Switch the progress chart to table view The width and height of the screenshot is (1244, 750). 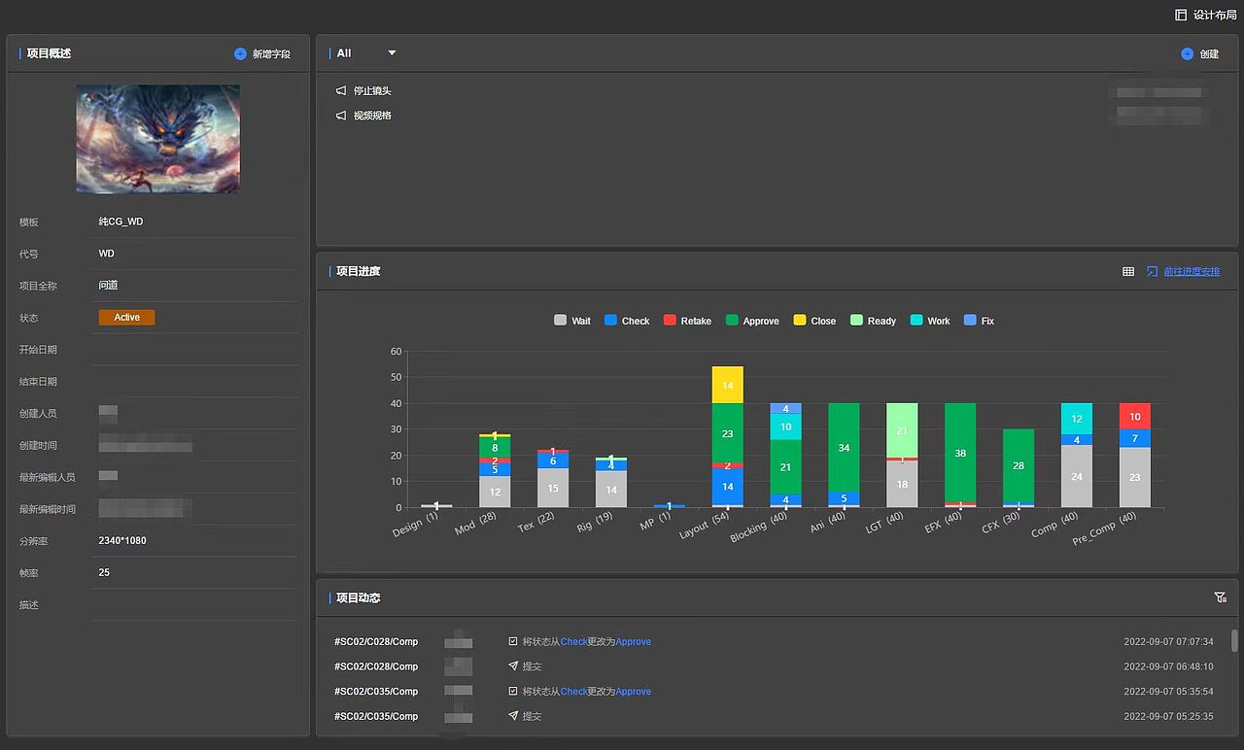[1128, 271]
